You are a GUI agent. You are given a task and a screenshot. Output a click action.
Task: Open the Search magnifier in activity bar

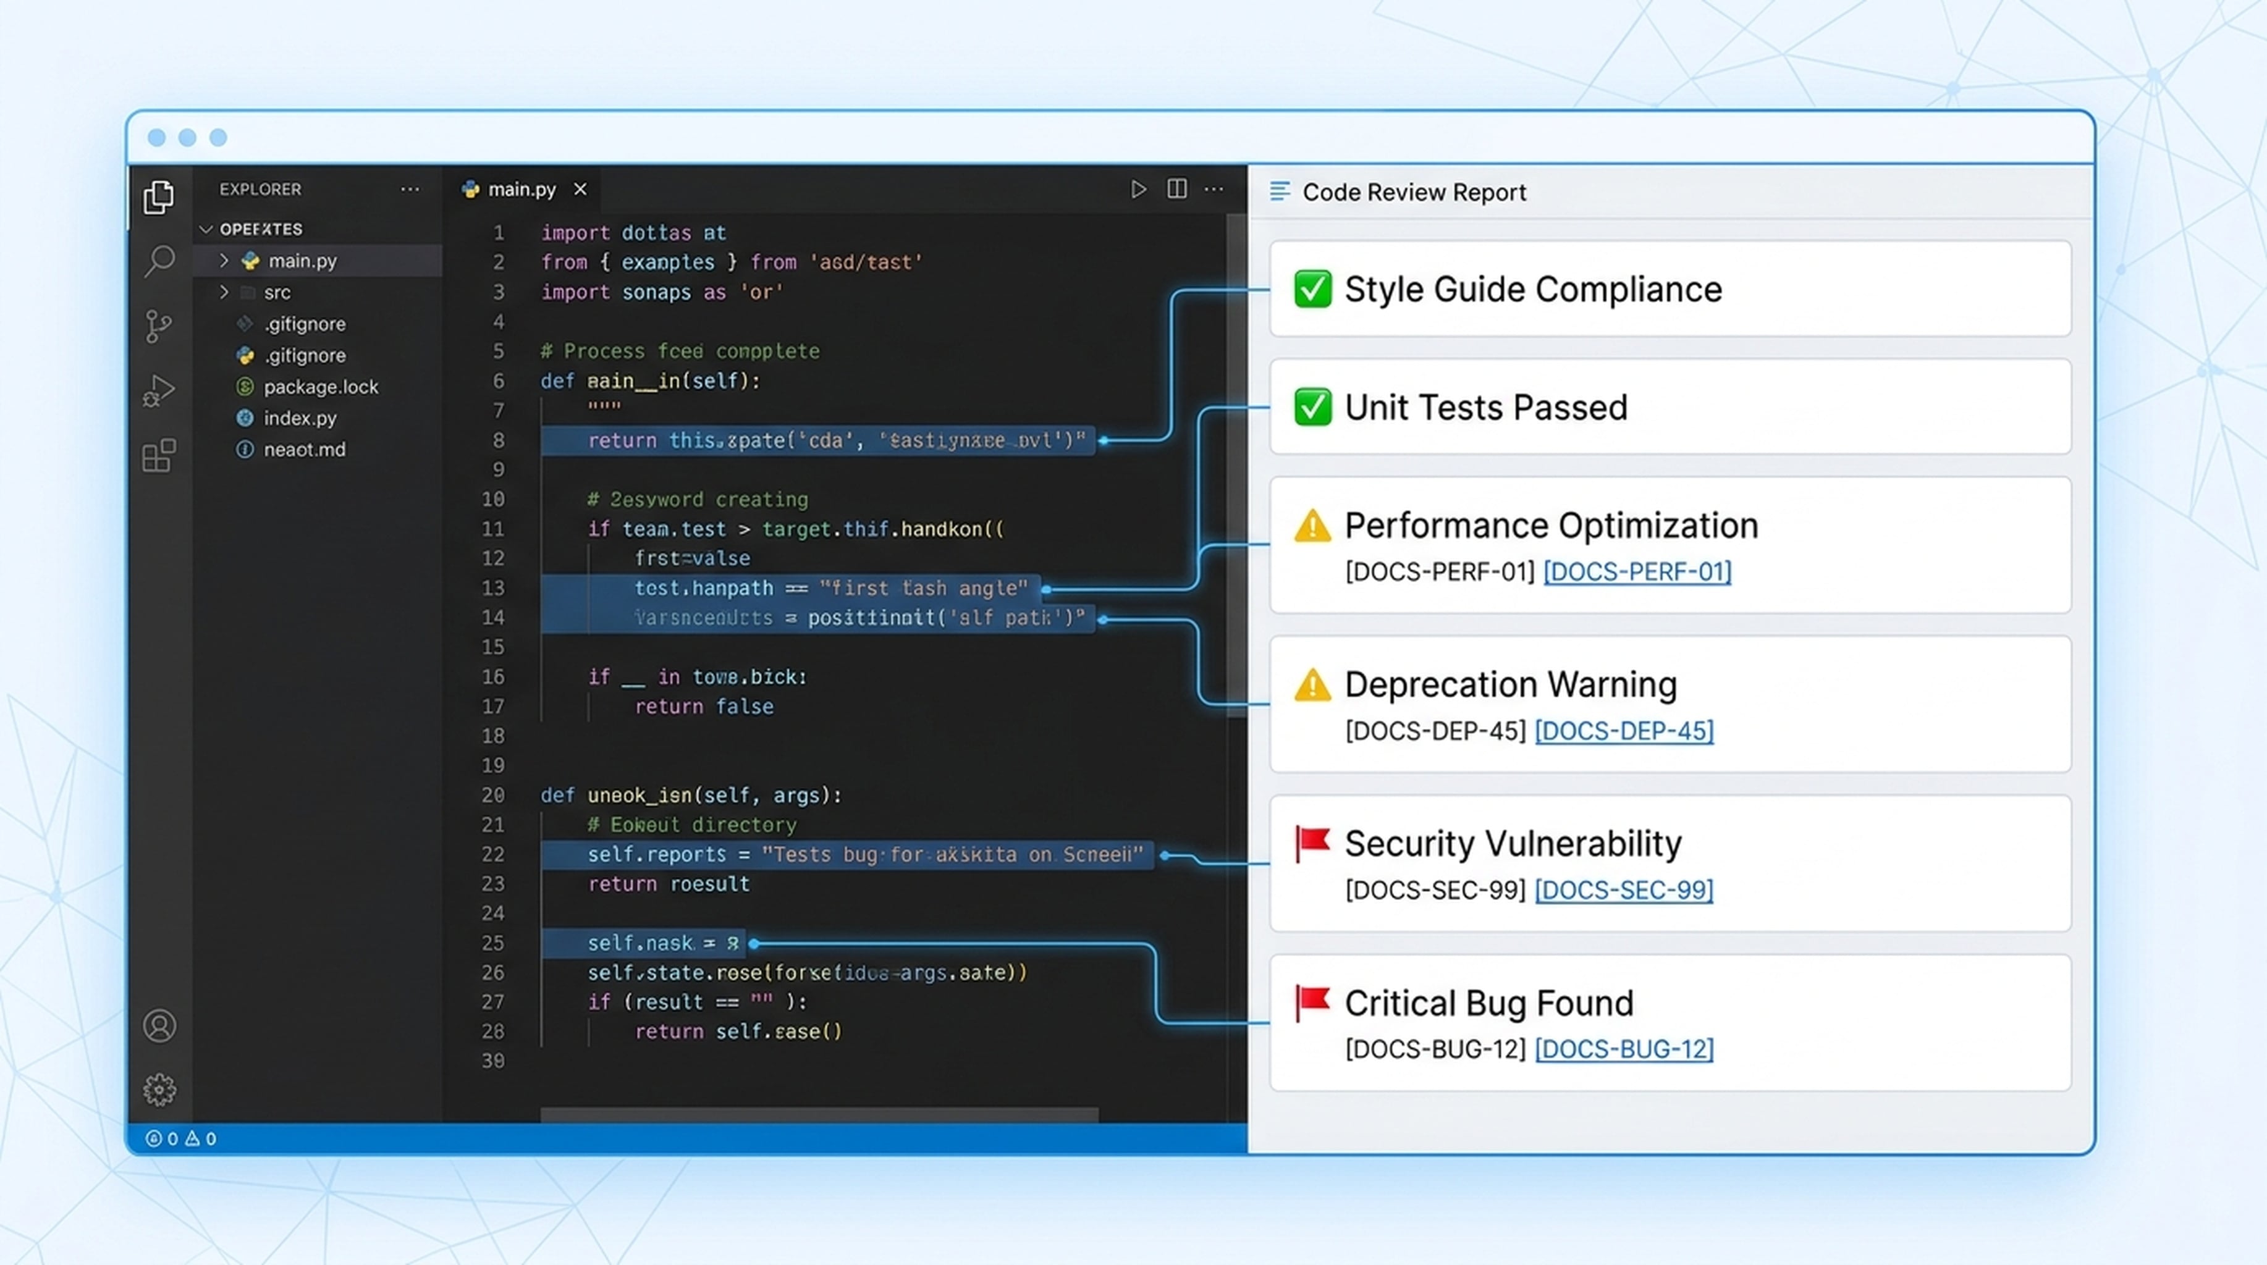click(x=159, y=261)
